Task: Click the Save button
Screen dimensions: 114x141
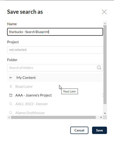Action: click(x=99, y=130)
